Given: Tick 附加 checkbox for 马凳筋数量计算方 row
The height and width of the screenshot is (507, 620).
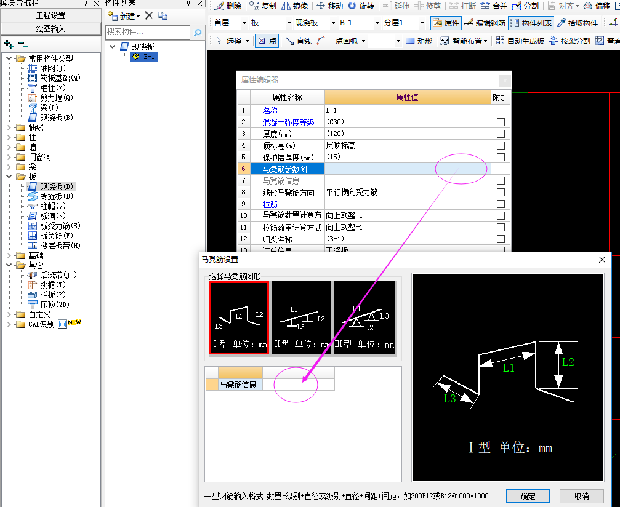Looking at the screenshot, I should coord(501,216).
